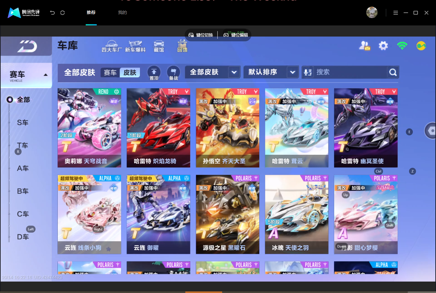Screen dimensions: 436x293
Task: Select the B车 category
Action: (x=23, y=191)
